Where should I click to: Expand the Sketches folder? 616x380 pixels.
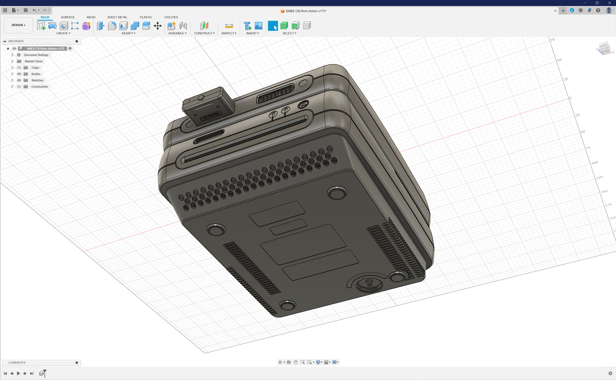point(13,80)
